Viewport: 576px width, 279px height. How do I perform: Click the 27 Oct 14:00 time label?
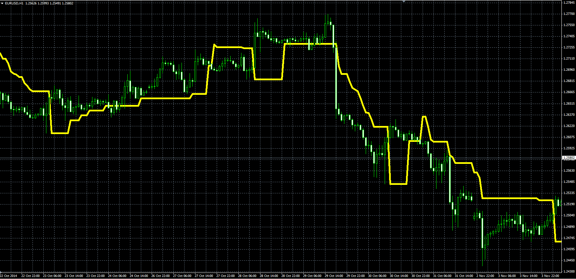click(x=204, y=276)
